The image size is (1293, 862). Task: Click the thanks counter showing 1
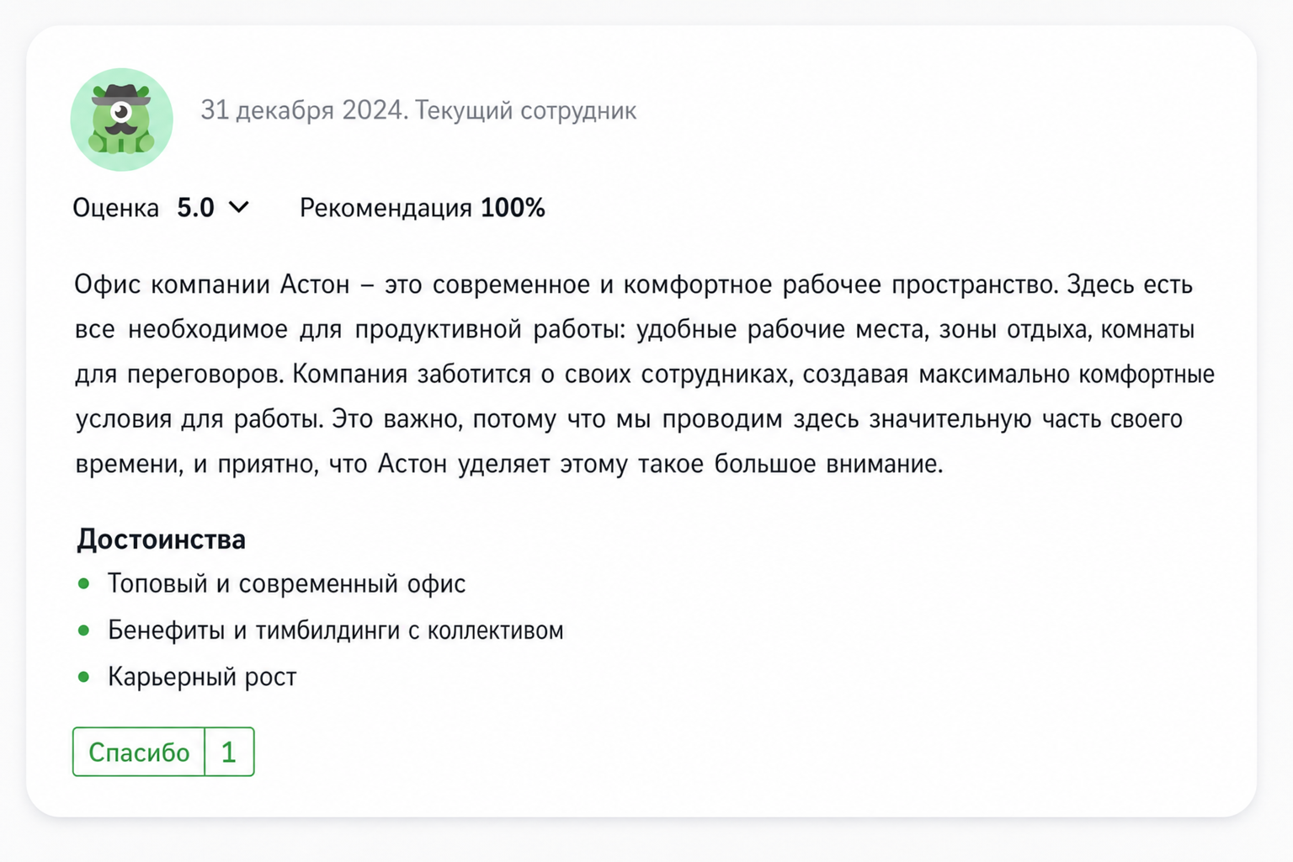click(x=229, y=752)
